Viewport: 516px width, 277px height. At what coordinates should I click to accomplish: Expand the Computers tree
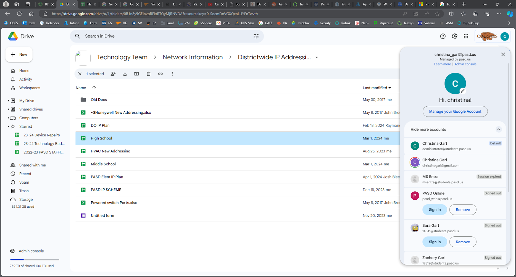[9, 118]
